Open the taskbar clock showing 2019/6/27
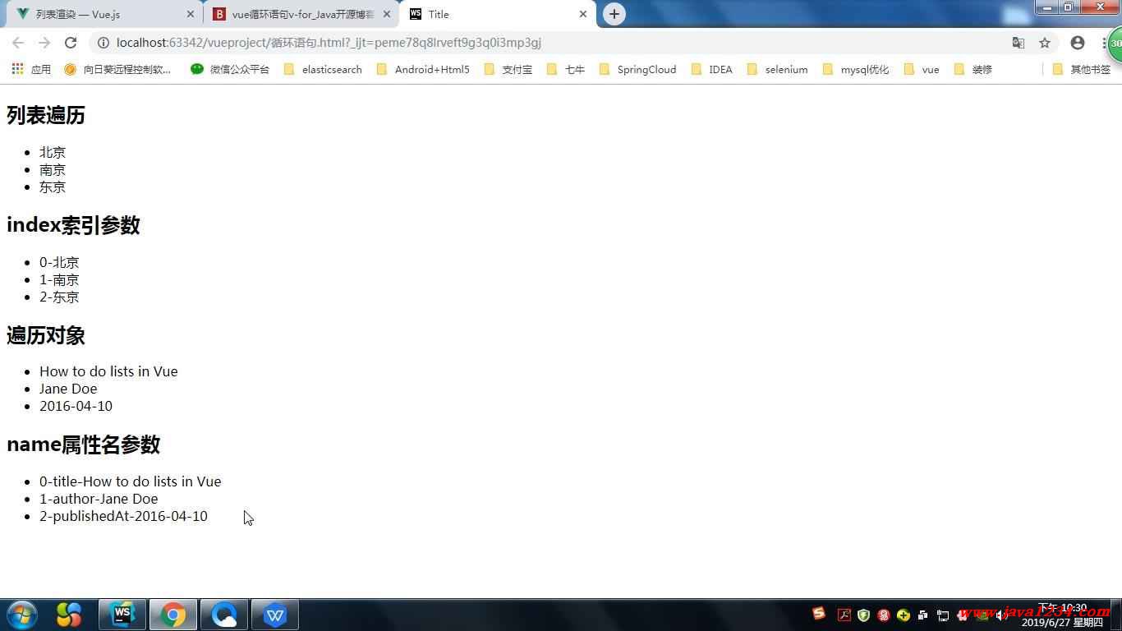Viewport: 1122px width, 631px height. pyautogui.click(x=1062, y=615)
